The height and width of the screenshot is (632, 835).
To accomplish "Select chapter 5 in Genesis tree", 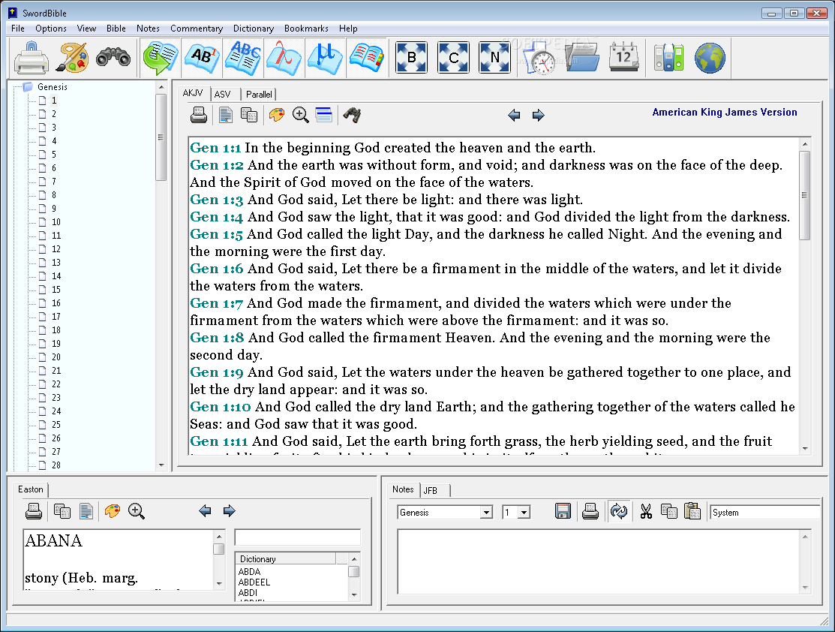I will tap(54, 155).
